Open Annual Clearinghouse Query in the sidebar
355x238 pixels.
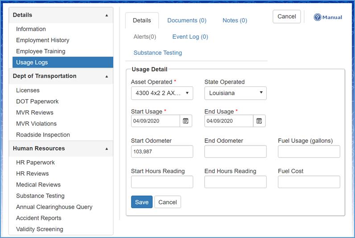(54, 207)
